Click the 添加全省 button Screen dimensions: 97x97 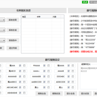coord(13,30)
